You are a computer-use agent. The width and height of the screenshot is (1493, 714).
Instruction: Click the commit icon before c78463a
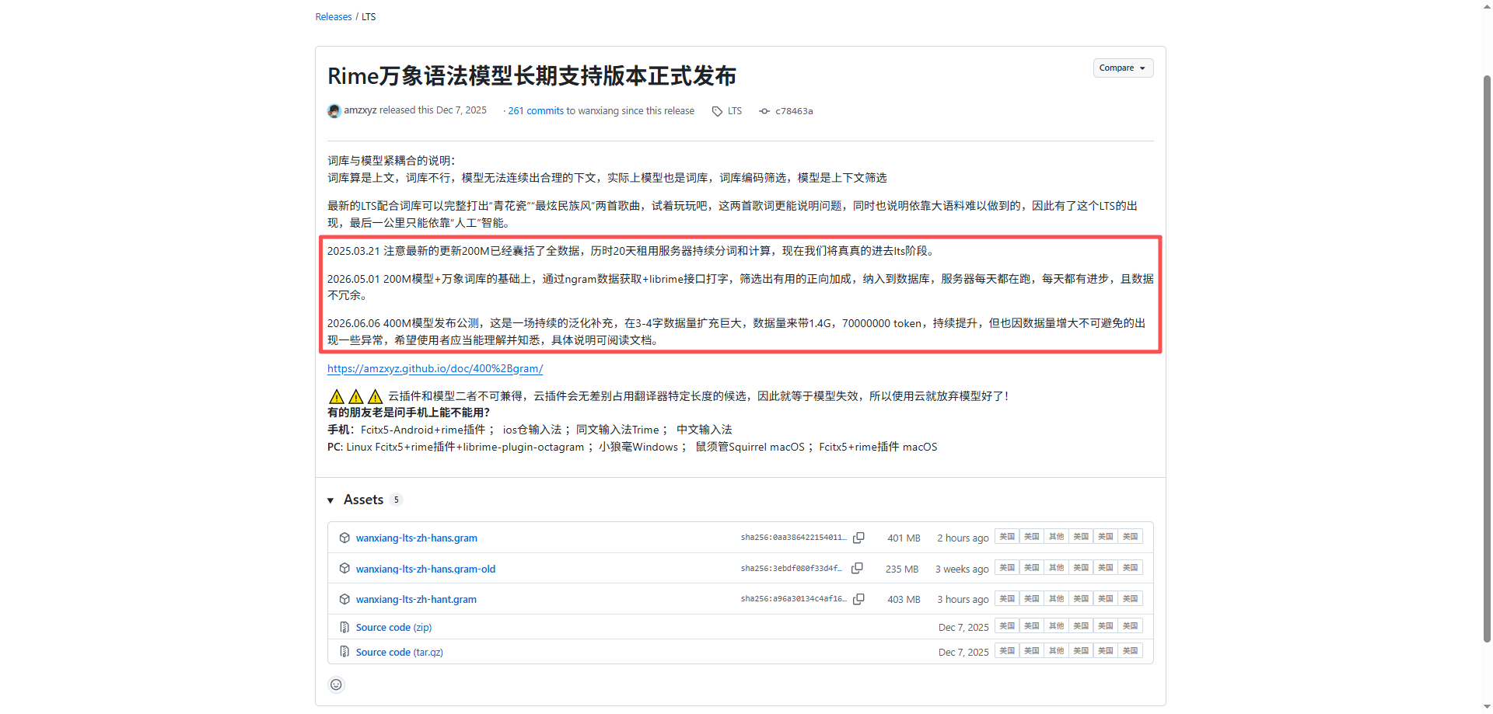(x=765, y=111)
